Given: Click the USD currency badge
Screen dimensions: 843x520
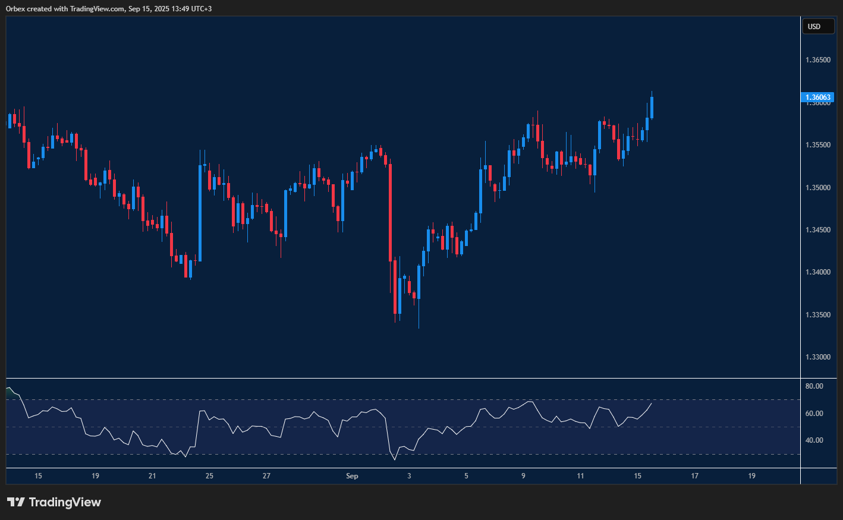Looking at the screenshot, I should click(819, 26).
